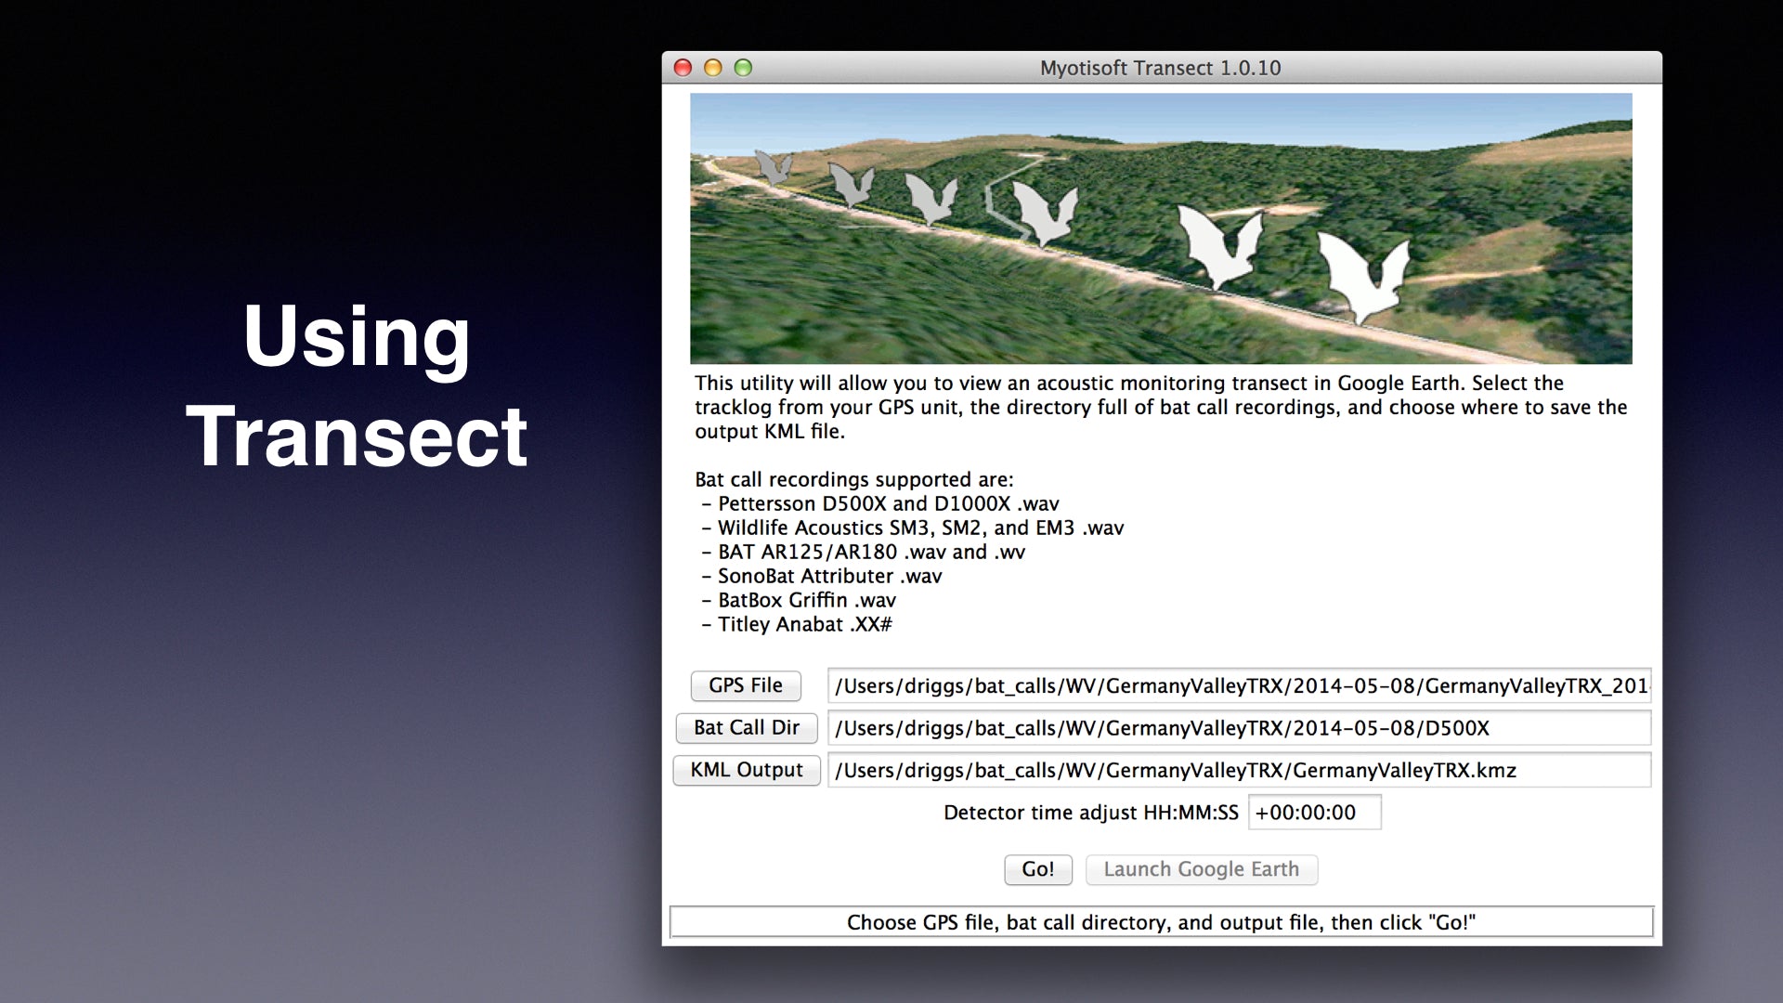Image resolution: width=1783 pixels, height=1003 pixels.
Task: Click the KML Output button
Action: point(747,770)
